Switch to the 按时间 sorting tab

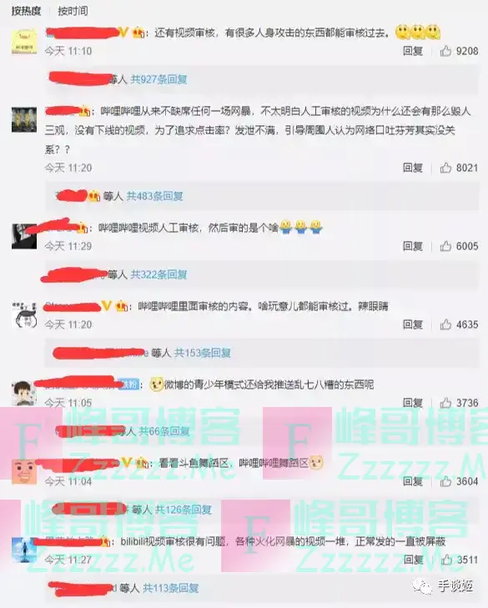coord(73,11)
